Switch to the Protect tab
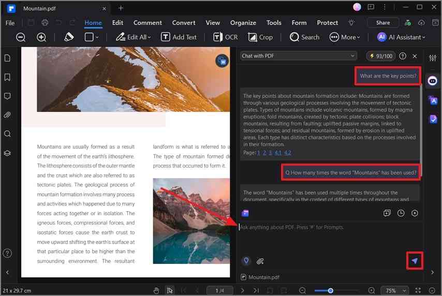 click(x=327, y=23)
